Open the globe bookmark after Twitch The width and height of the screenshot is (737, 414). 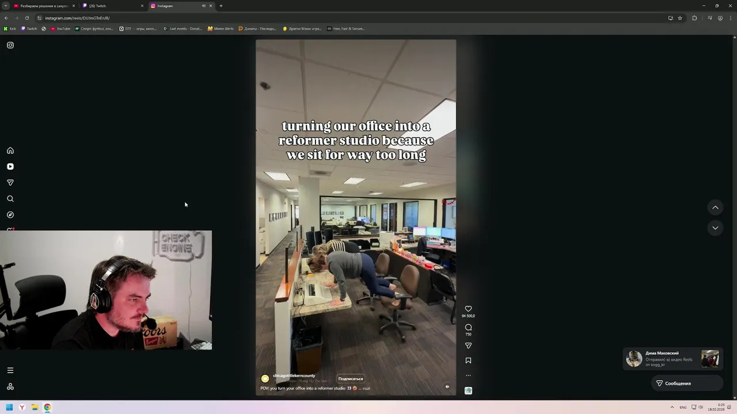pos(44,29)
